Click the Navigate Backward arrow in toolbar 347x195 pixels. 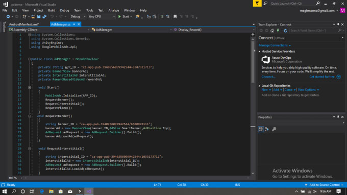click(x=8, y=17)
